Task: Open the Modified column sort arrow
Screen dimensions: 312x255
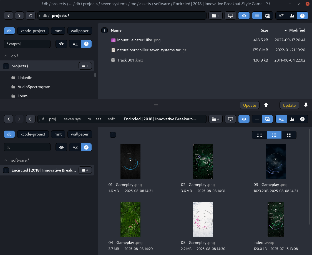Action: [286, 30]
